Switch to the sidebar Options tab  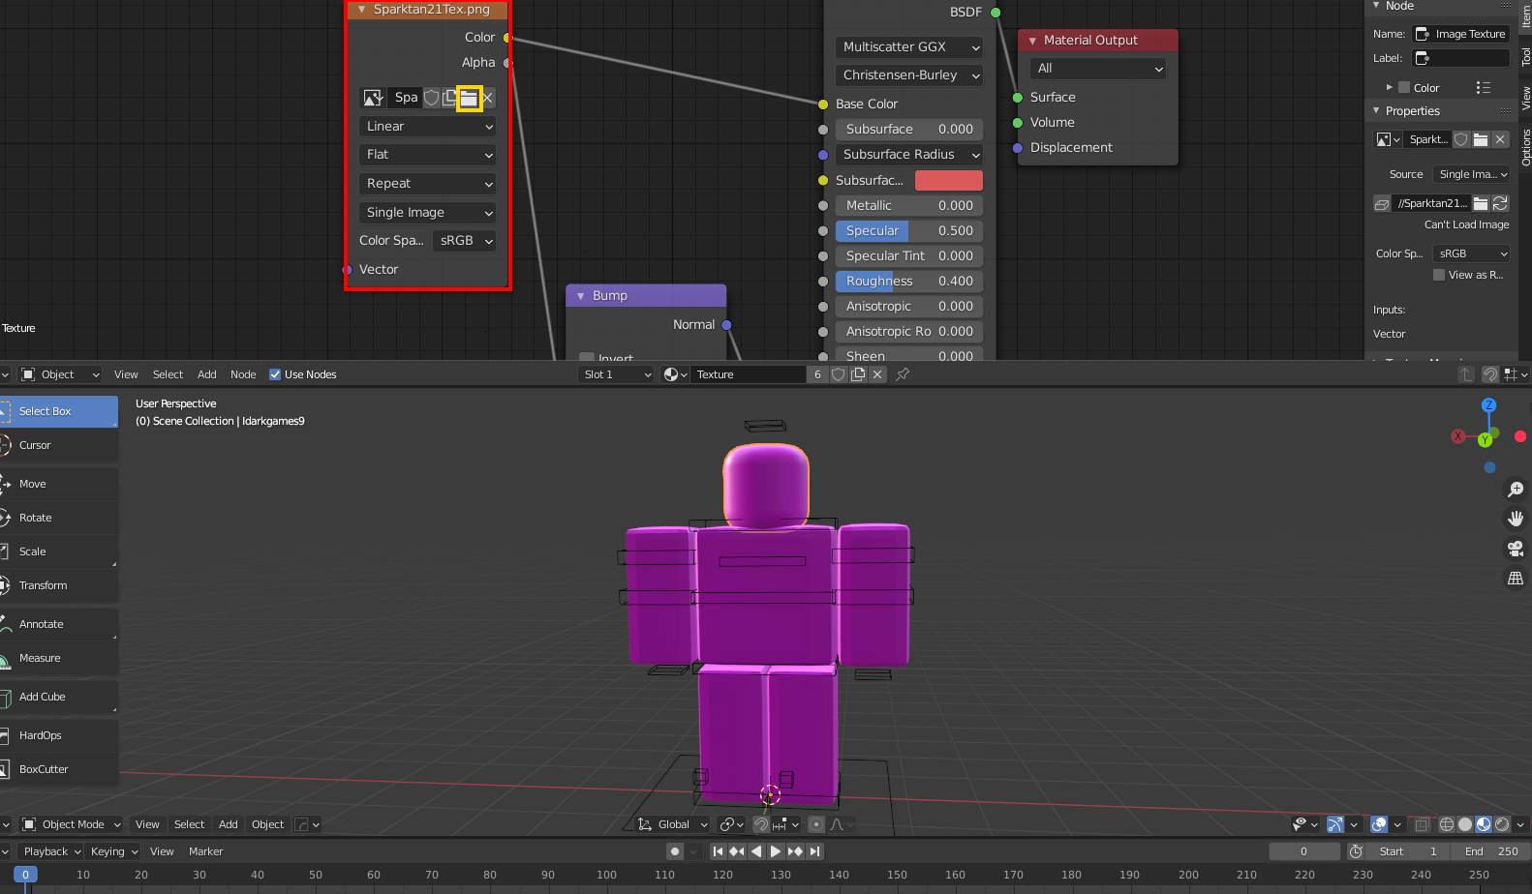[1525, 147]
